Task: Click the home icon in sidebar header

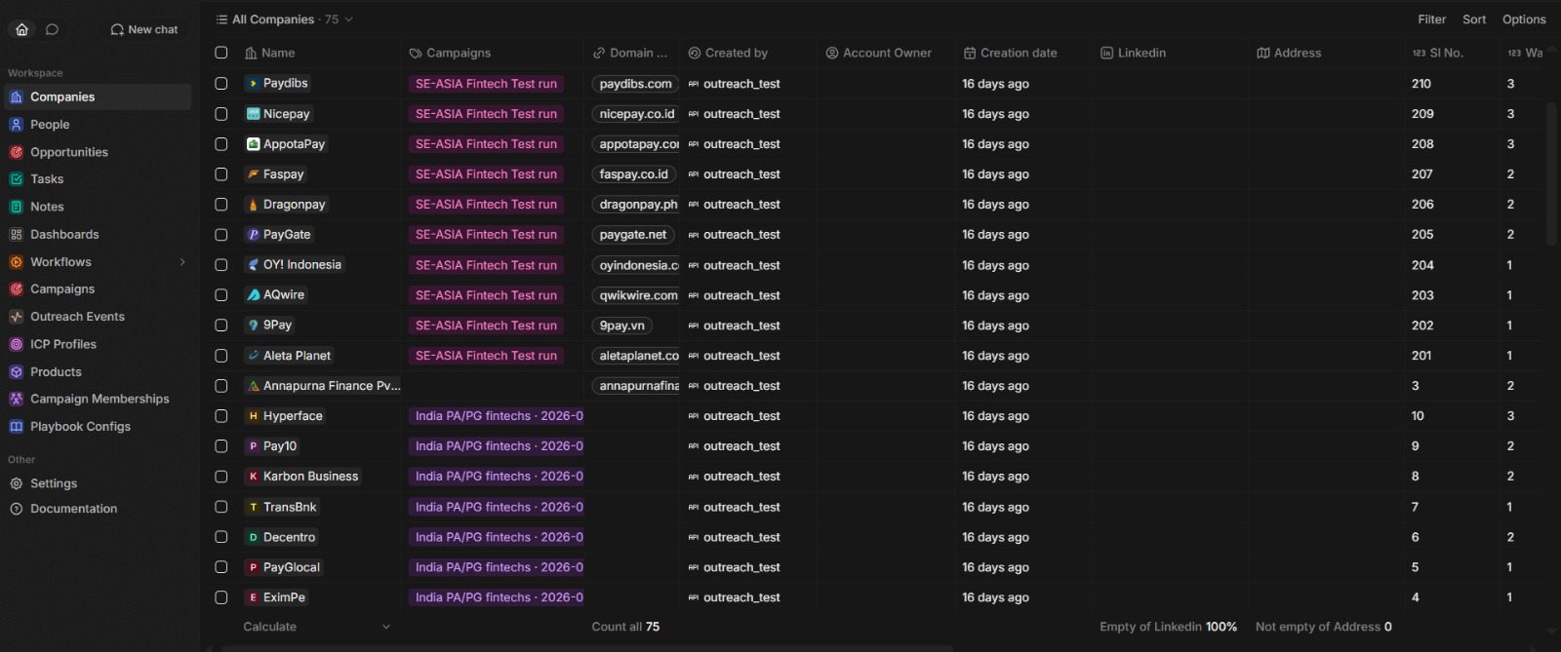Action: click(x=22, y=29)
